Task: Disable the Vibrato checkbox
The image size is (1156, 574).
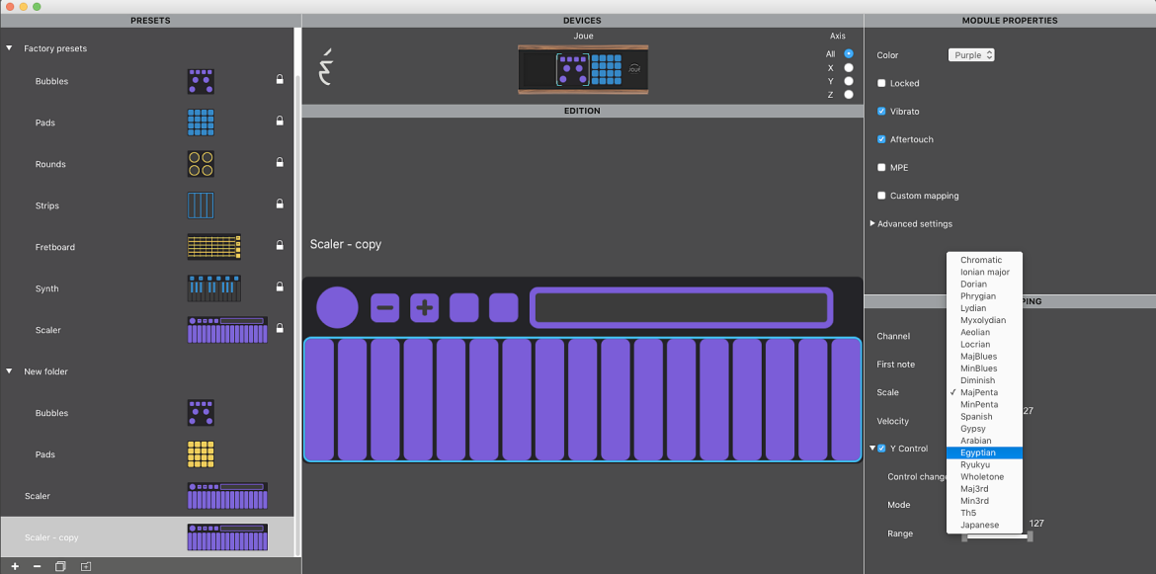Action: [881, 112]
